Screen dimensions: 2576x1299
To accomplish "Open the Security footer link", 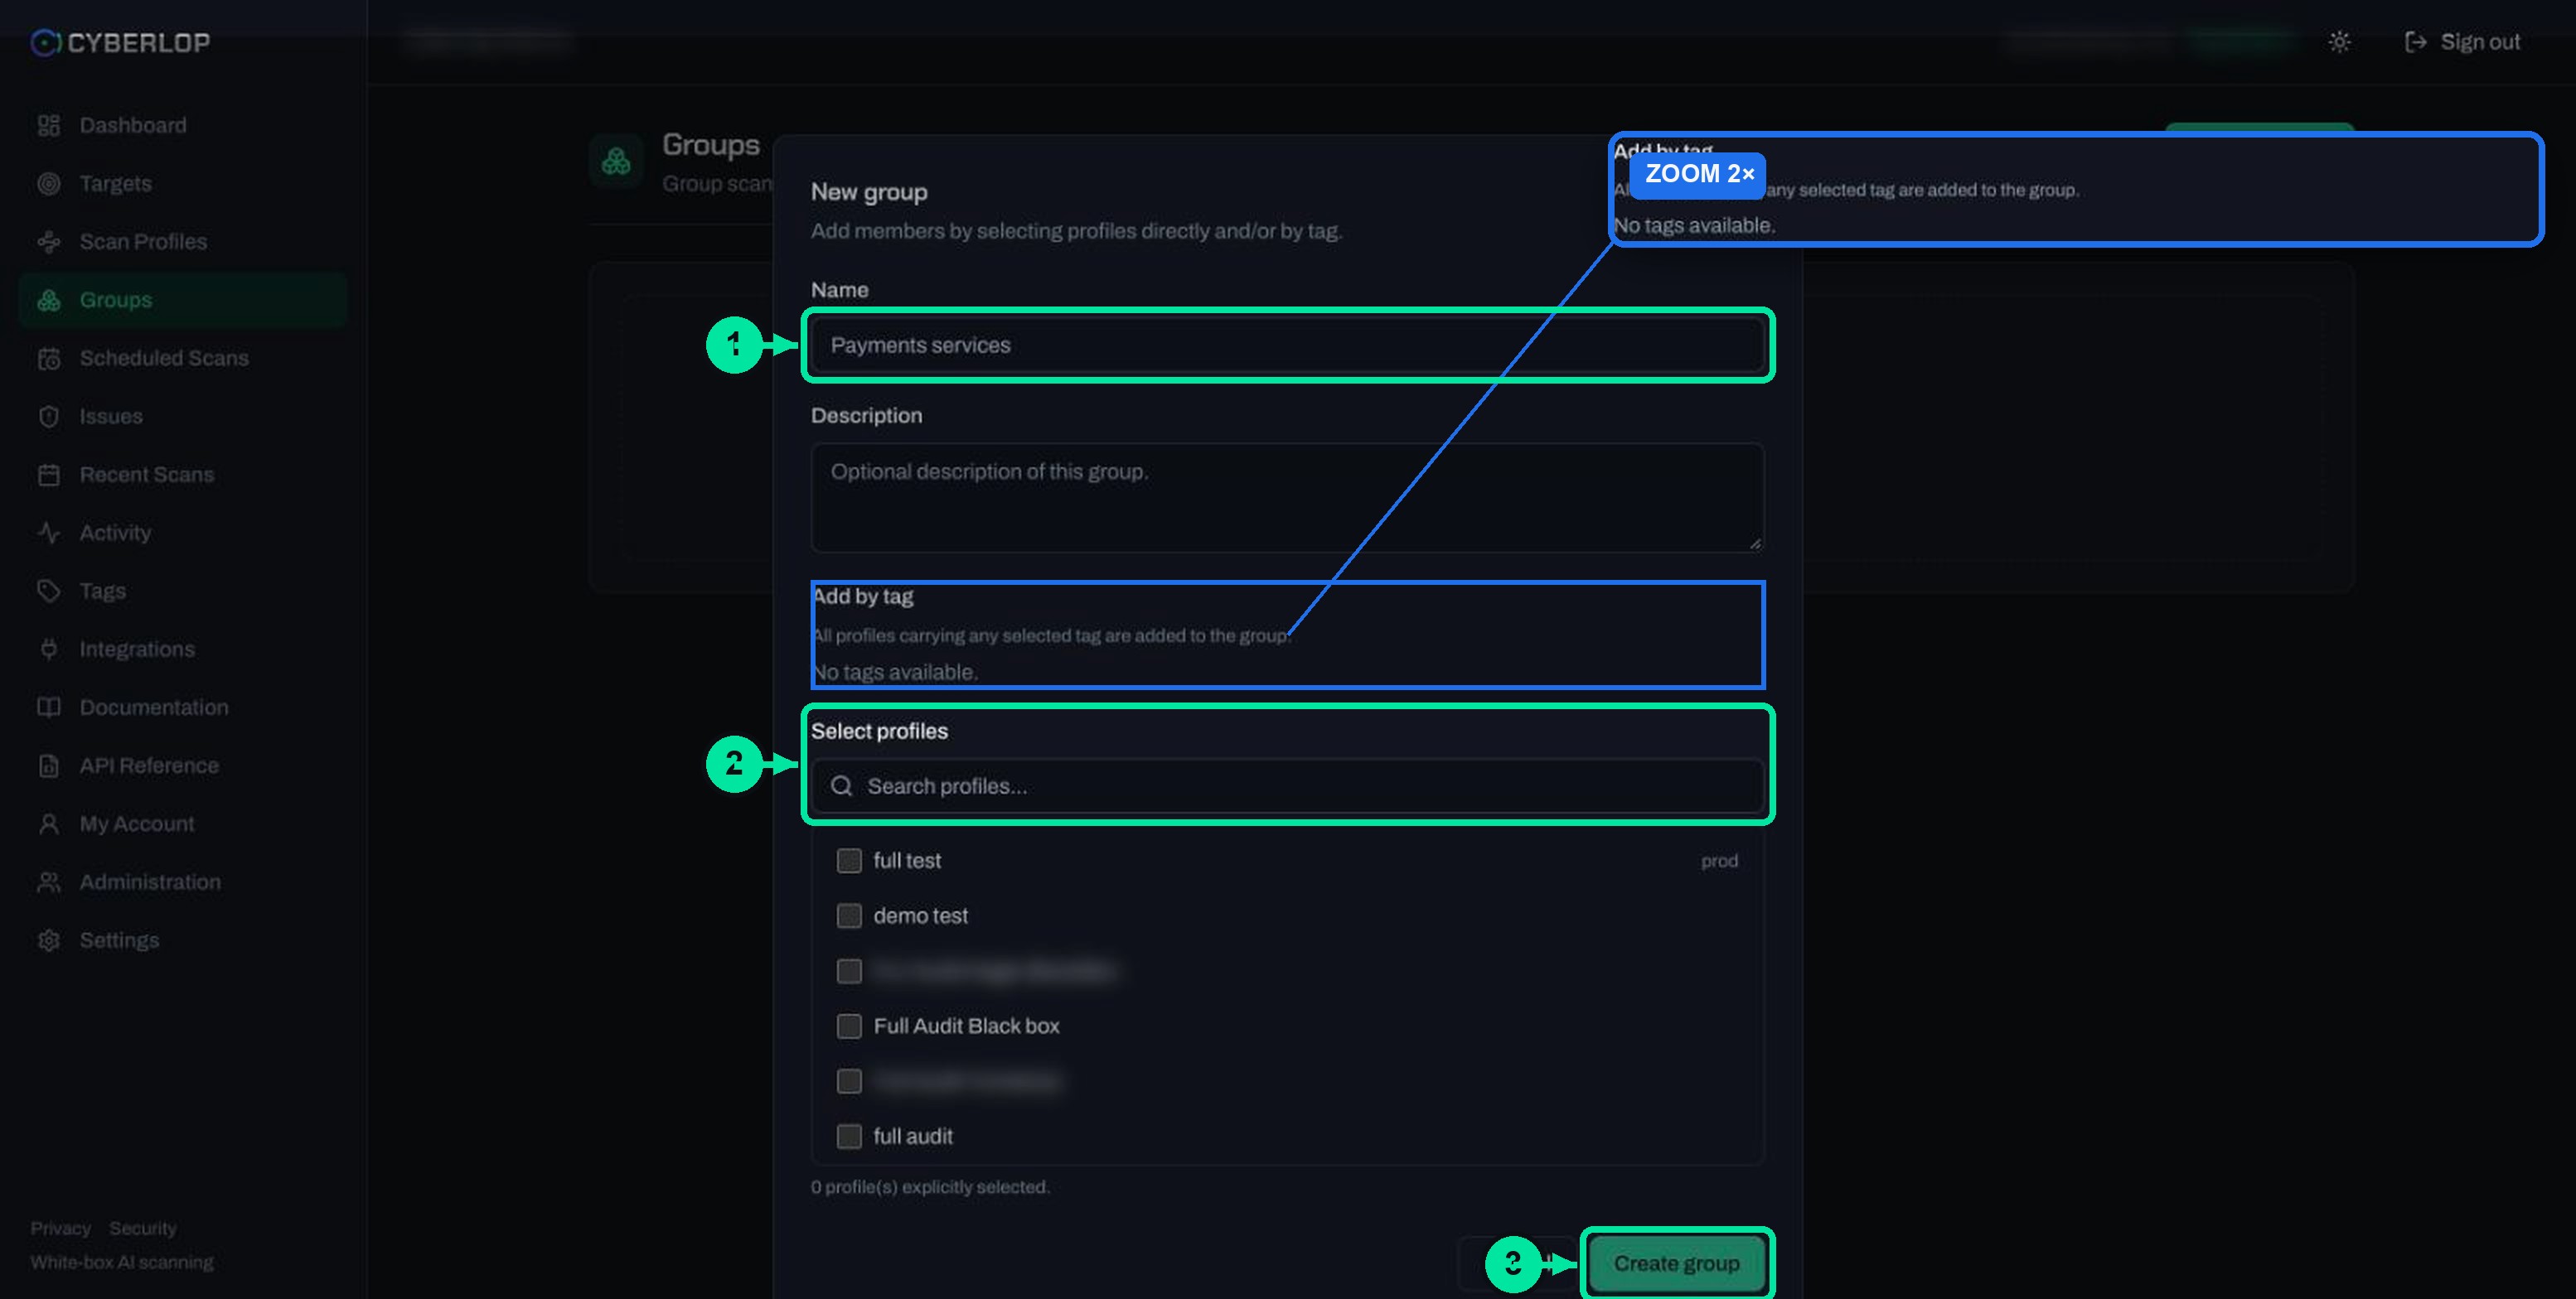I will [x=142, y=1228].
